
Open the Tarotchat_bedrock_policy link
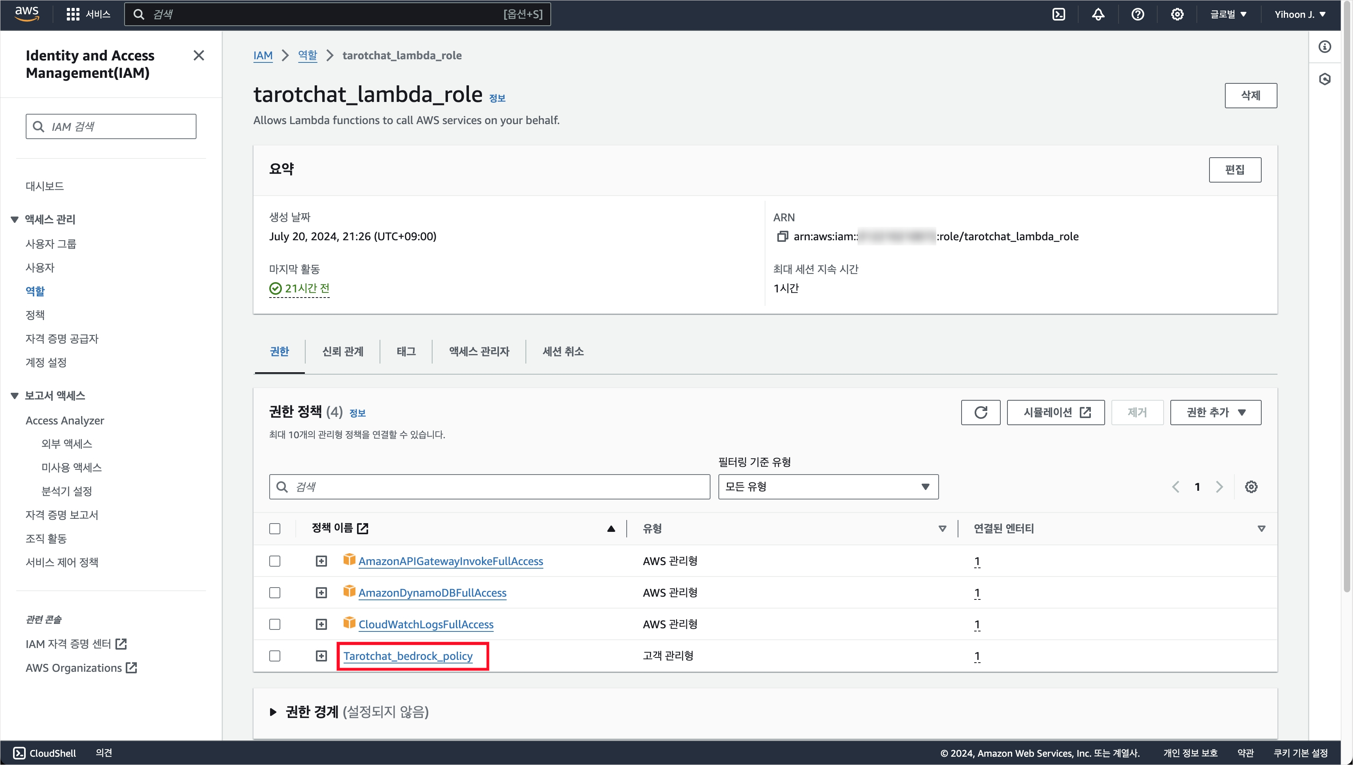click(x=408, y=656)
